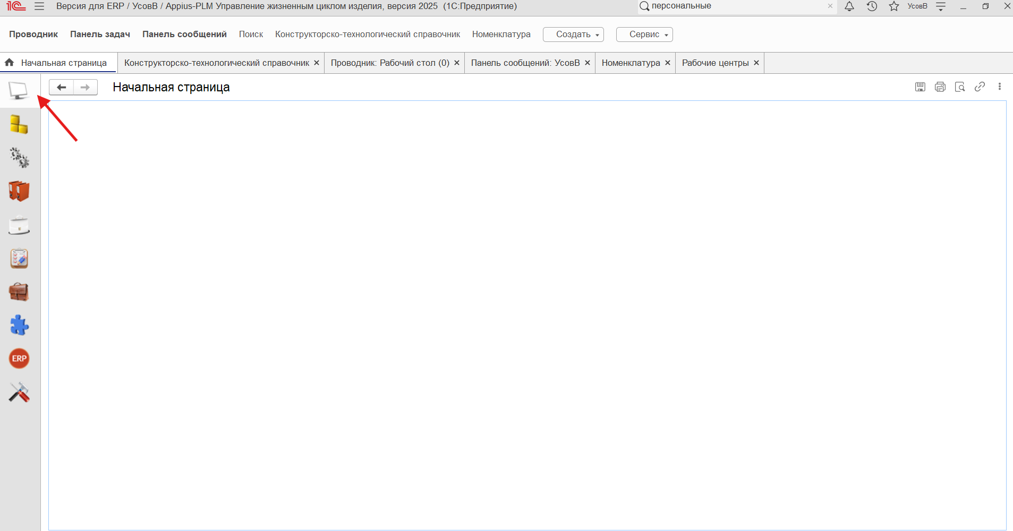Open the red ERP section

pyautogui.click(x=19, y=358)
